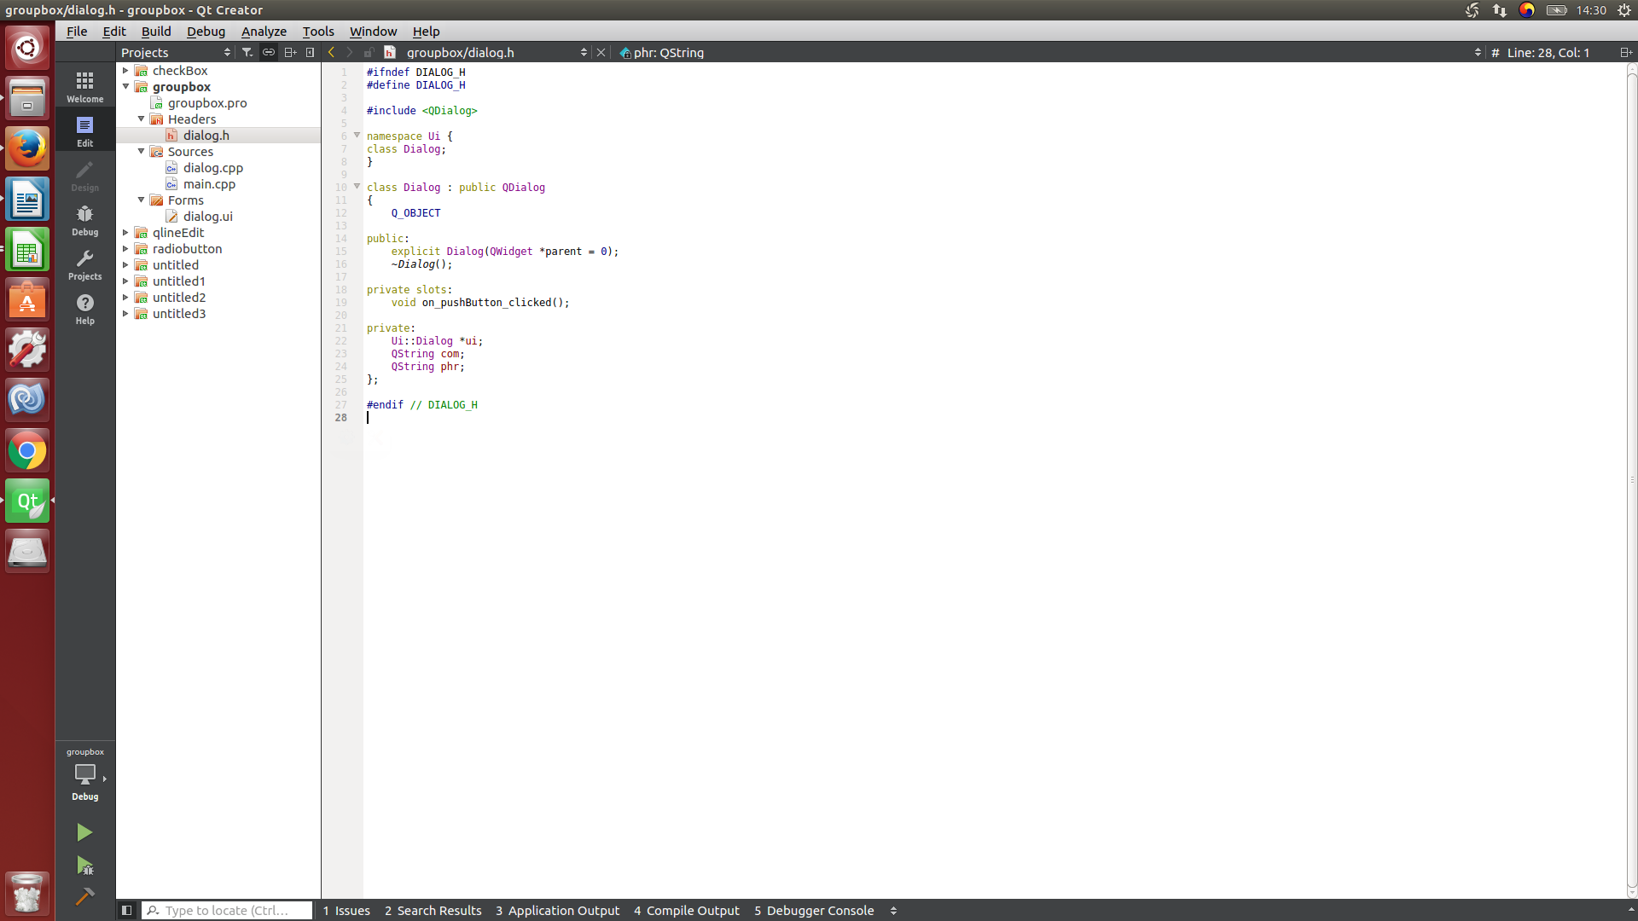The image size is (1638, 921).
Task: Show the Issues pane
Action: pyautogui.click(x=346, y=910)
